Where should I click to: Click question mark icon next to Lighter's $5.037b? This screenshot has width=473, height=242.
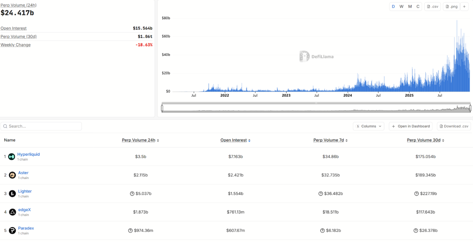[132, 193]
